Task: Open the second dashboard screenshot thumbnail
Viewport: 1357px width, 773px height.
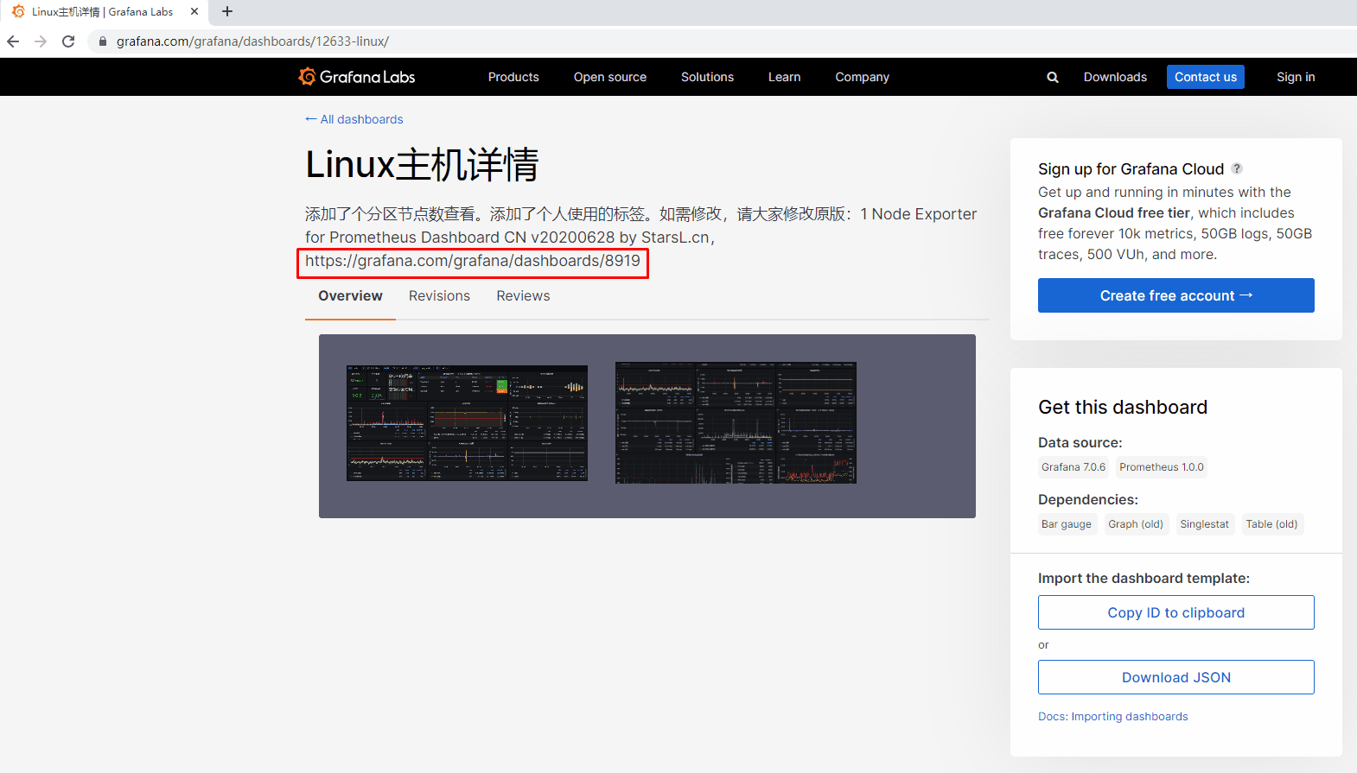Action: [736, 422]
